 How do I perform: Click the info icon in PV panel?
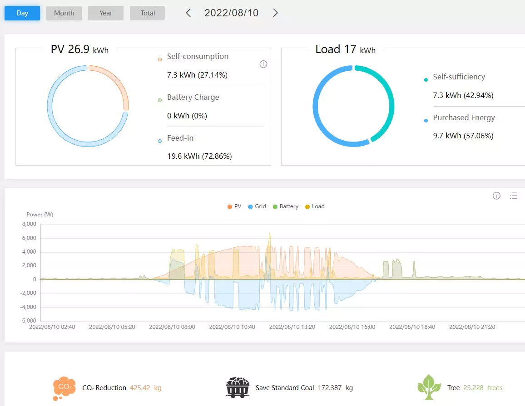pyautogui.click(x=263, y=64)
